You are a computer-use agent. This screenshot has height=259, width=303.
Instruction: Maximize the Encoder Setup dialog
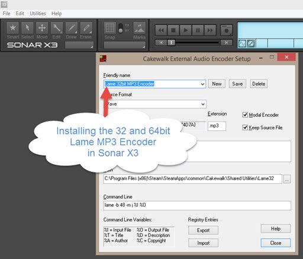click(272, 57)
